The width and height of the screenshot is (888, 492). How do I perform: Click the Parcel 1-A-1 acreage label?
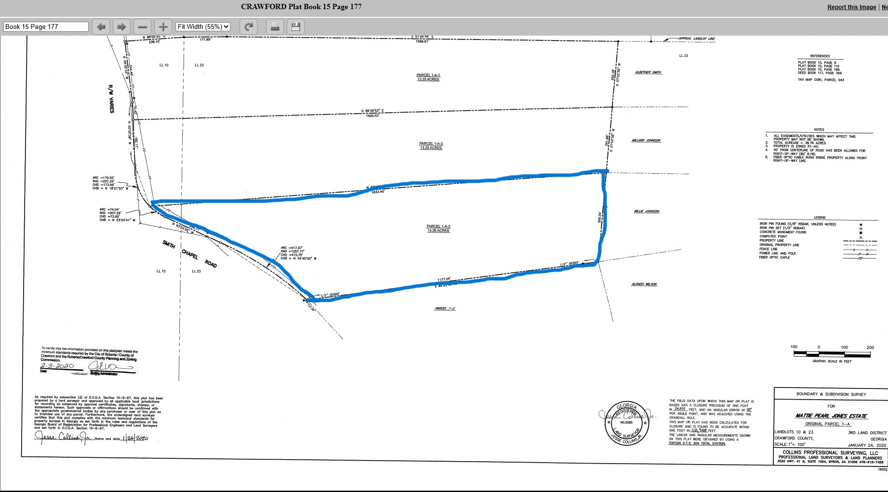[x=428, y=79]
